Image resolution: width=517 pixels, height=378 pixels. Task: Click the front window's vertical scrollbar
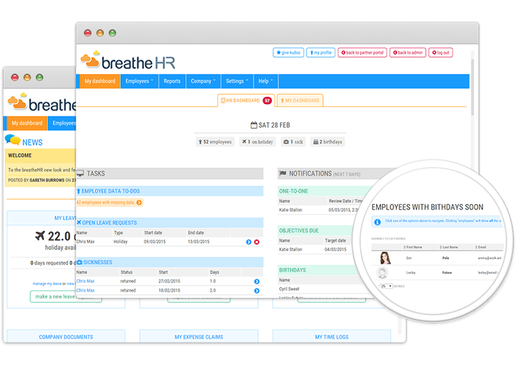pyautogui.click(x=473, y=87)
